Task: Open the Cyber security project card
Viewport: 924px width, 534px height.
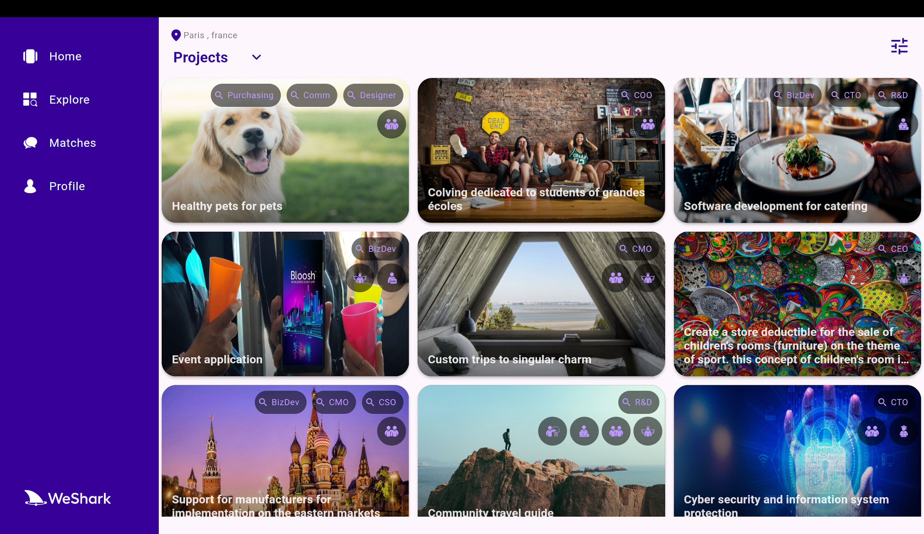Action: click(x=797, y=451)
